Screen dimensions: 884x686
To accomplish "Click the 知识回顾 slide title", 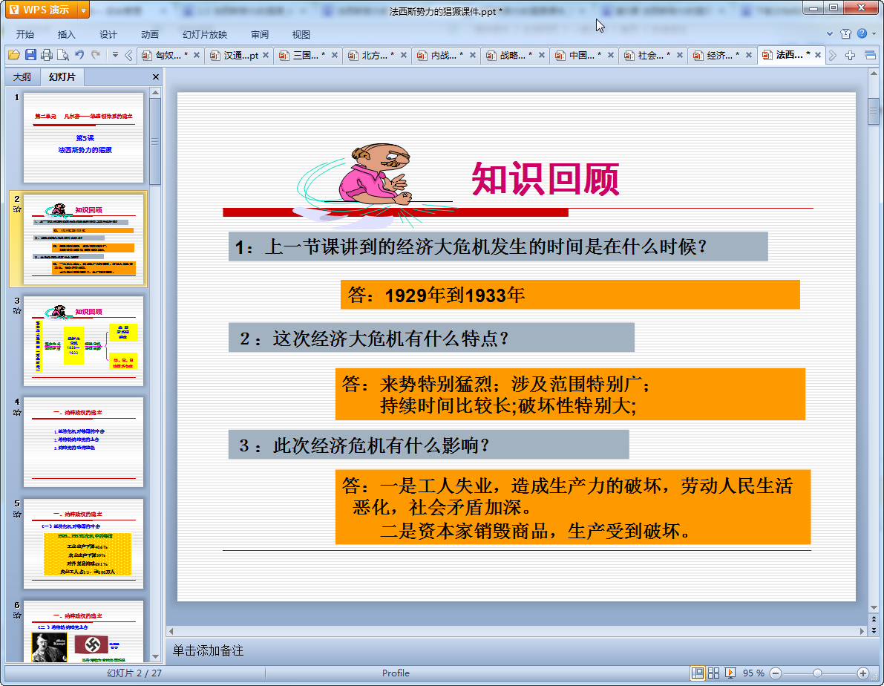I will click(546, 180).
